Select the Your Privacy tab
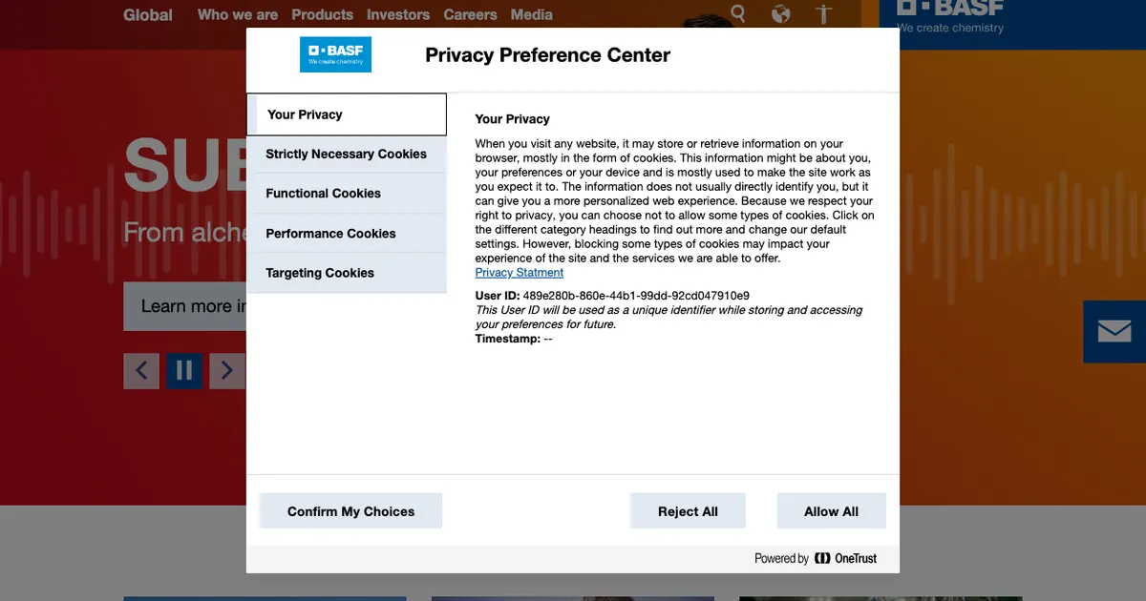Image resolution: width=1146 pixels, height=601 pixels. click(x=347, y=114)
